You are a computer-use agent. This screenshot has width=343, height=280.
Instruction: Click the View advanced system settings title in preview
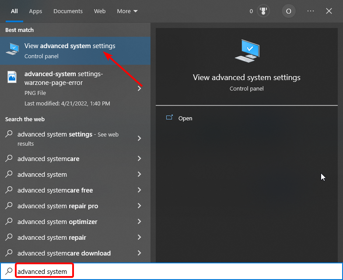tap(247, 77)
